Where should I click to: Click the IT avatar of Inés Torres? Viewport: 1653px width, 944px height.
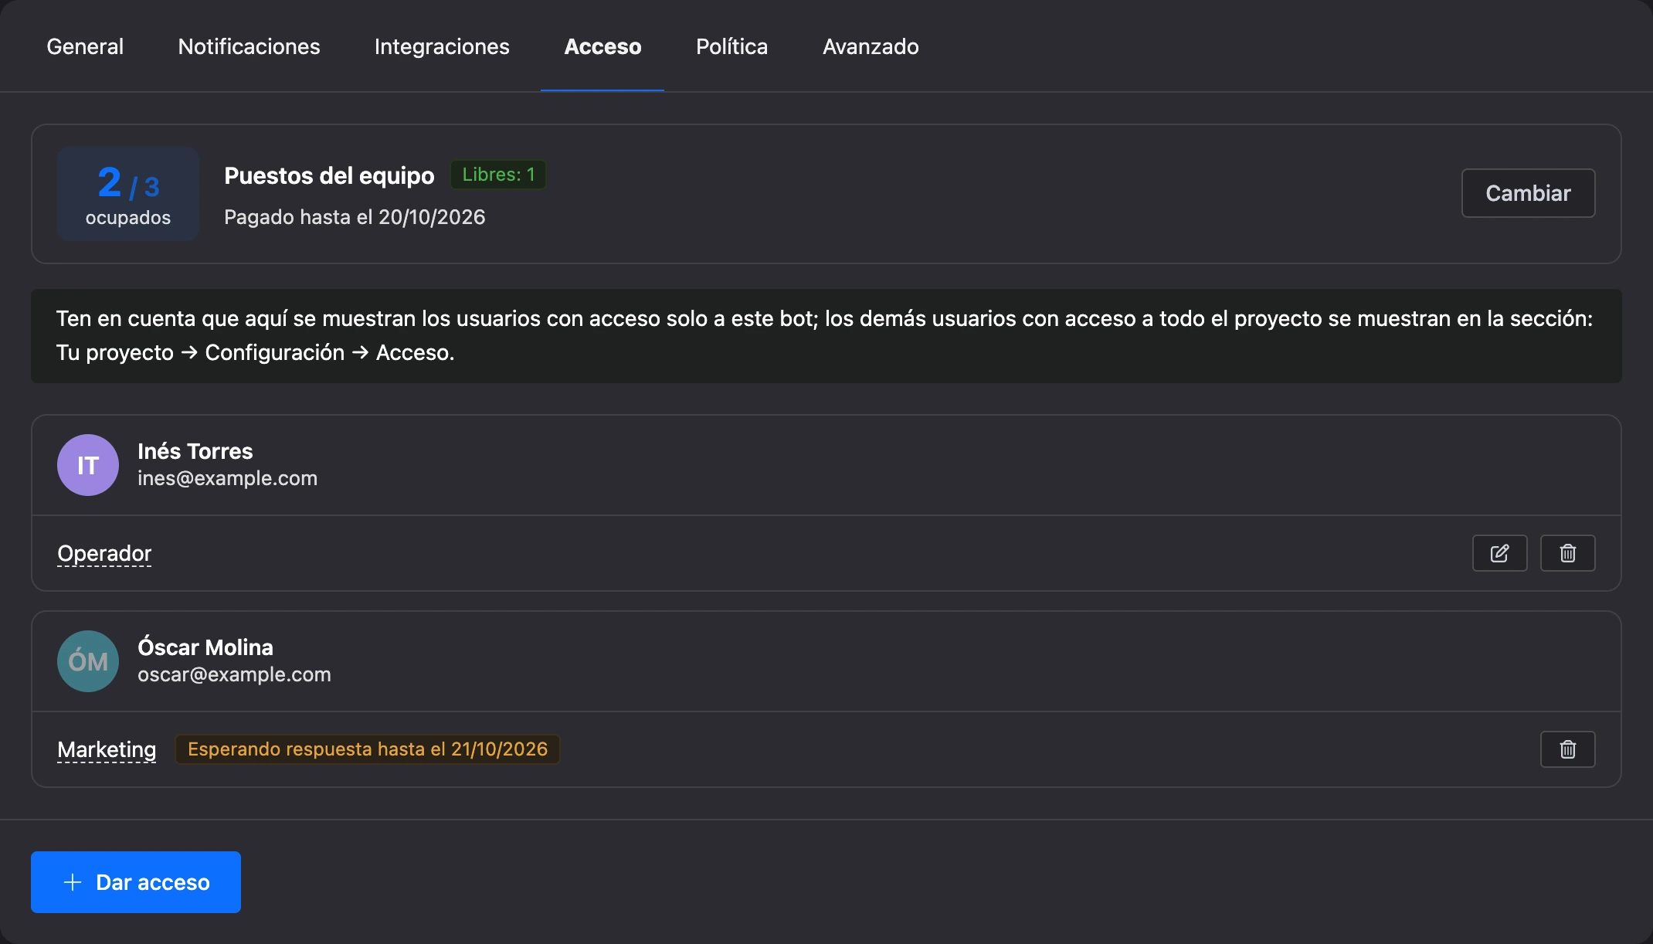click(88, 465)
